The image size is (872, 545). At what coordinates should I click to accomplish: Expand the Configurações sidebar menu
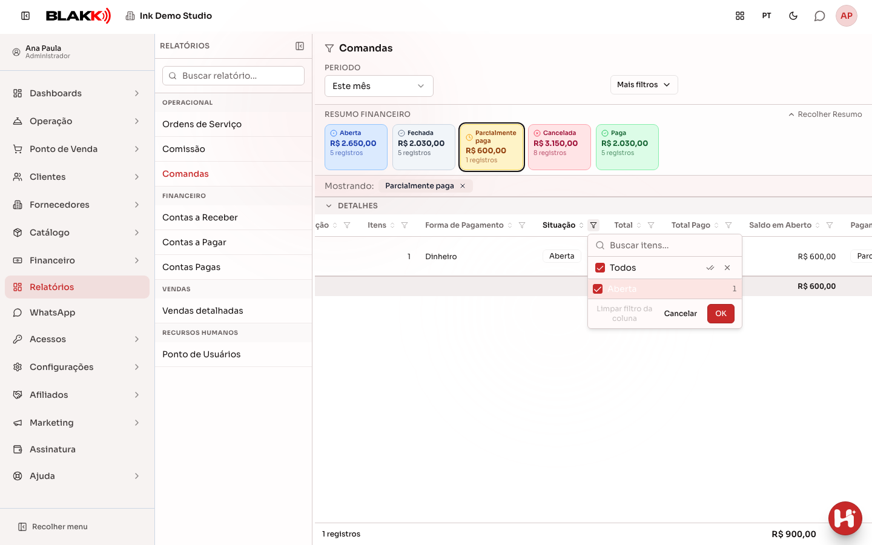(x=78, y=367)
